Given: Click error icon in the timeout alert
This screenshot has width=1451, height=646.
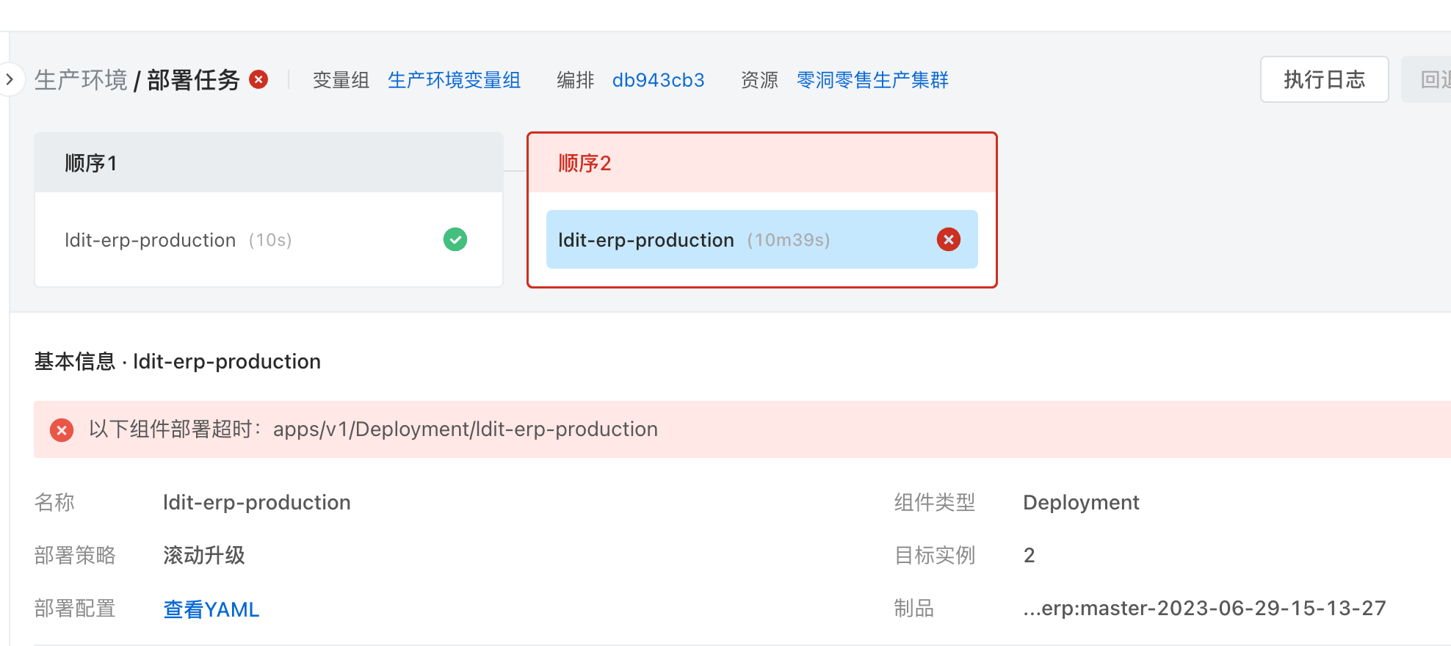Looking at the screenshot, I should point(62,430).
